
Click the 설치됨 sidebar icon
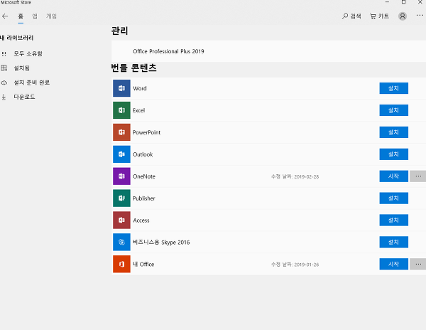(4, 68)
